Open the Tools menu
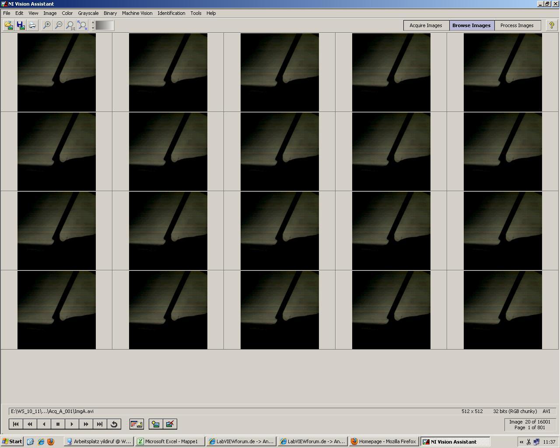 [x=196, y=13]
